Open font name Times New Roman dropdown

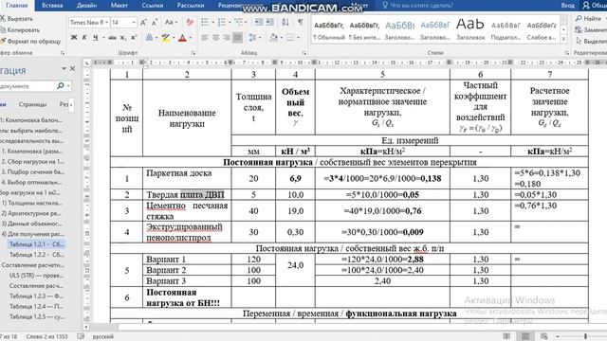click(x=106, y=23)
